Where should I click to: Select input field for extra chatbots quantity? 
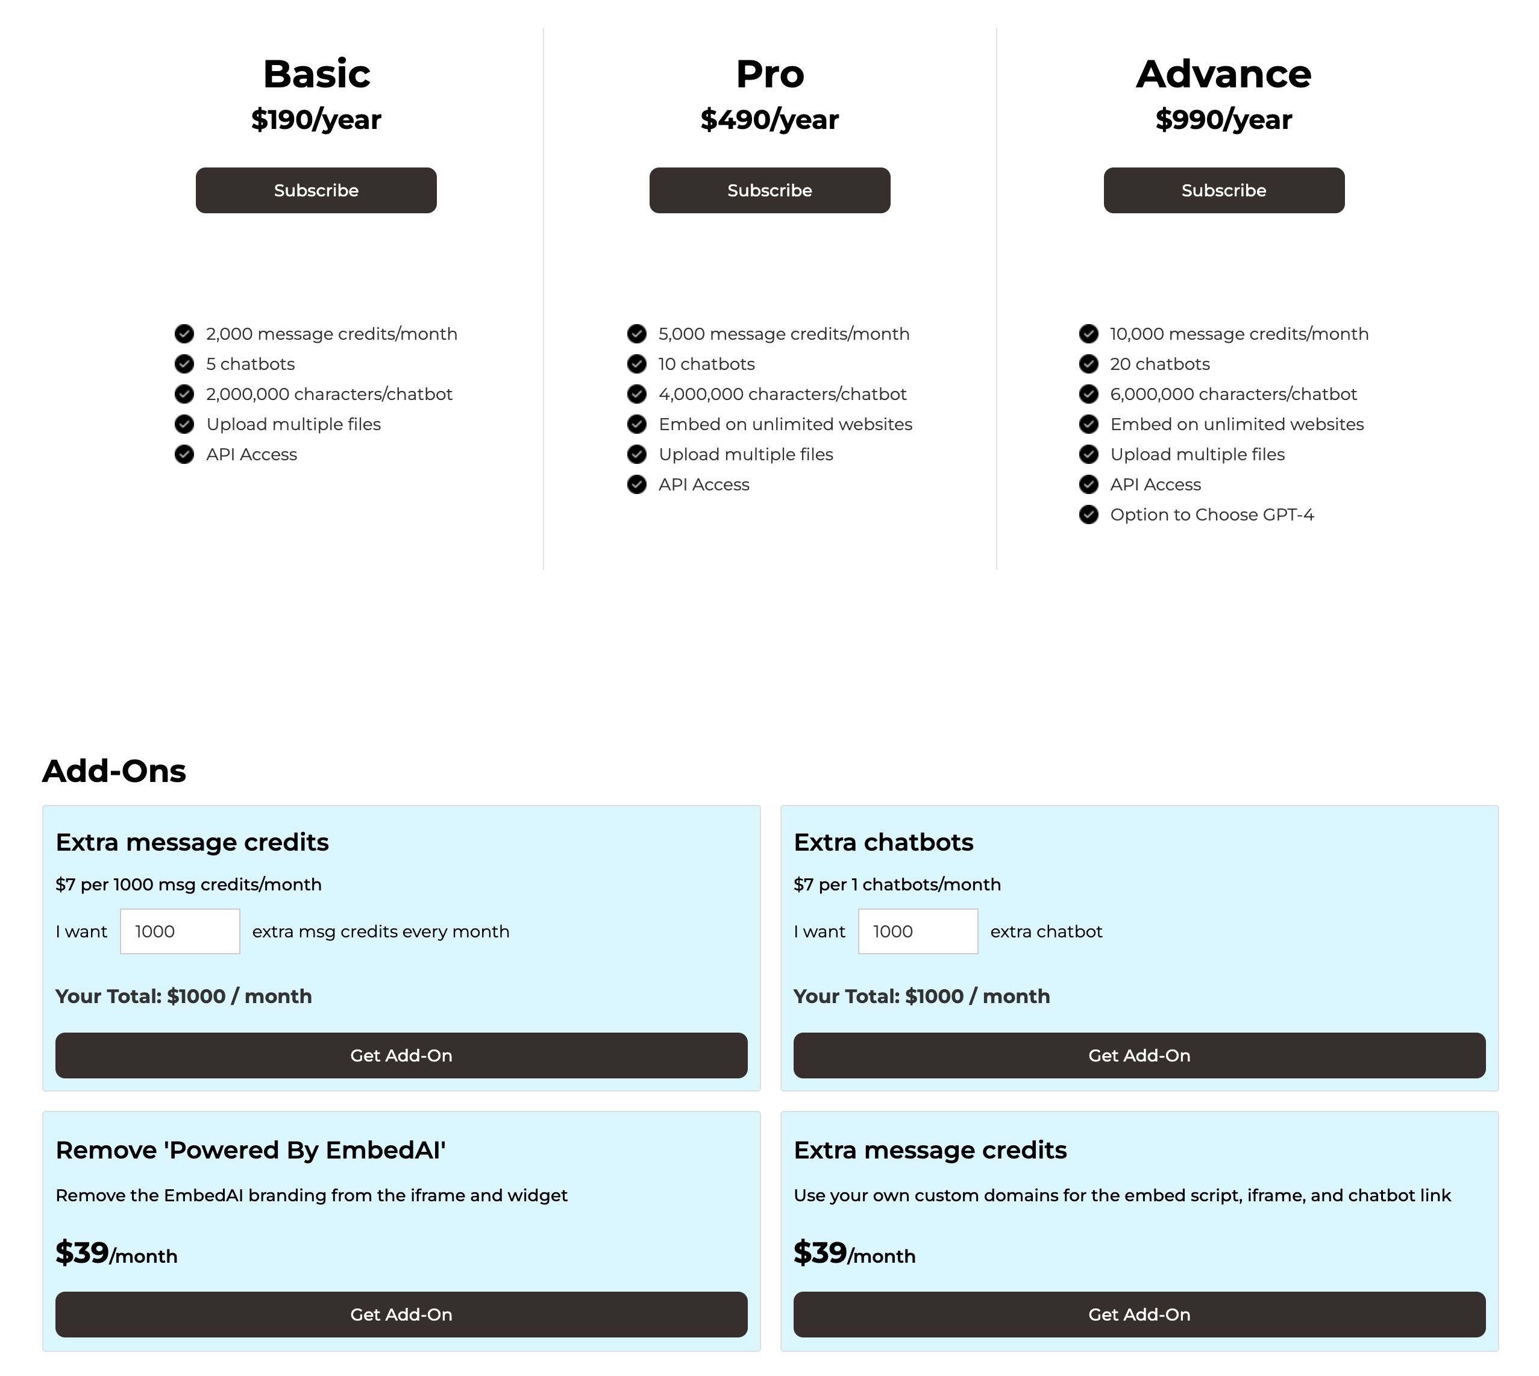point(918,931)
